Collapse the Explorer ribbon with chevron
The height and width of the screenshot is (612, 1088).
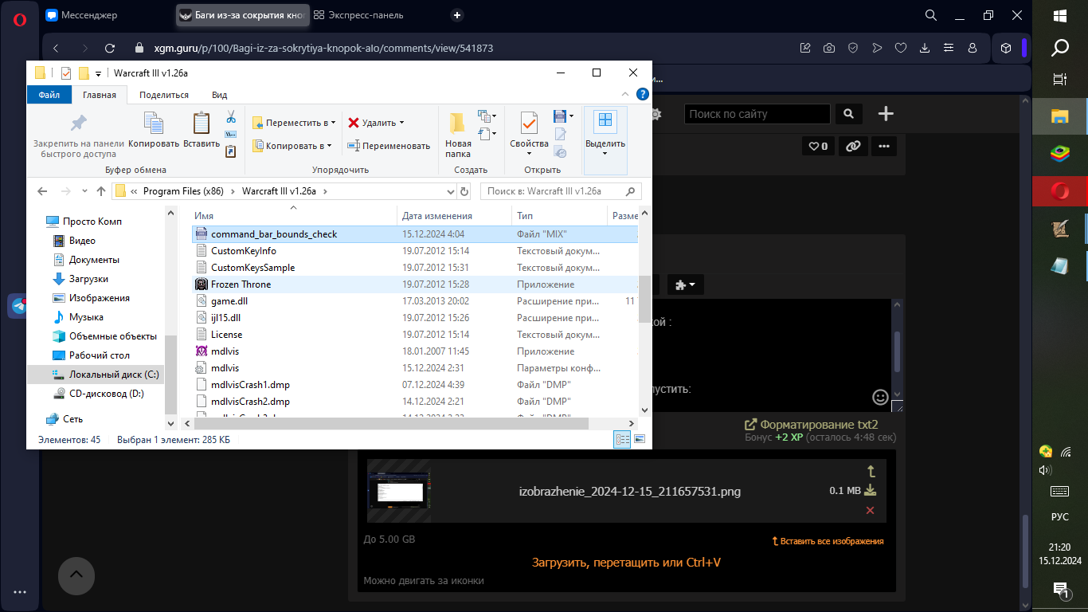[x=627, y=95]
